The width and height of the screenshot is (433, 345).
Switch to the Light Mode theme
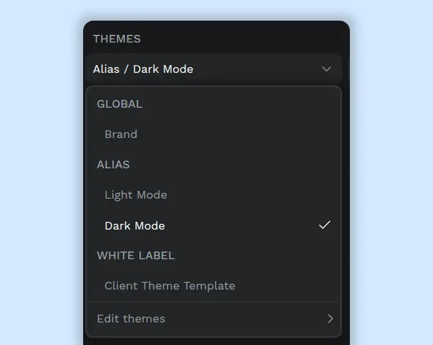click(136, 195)
